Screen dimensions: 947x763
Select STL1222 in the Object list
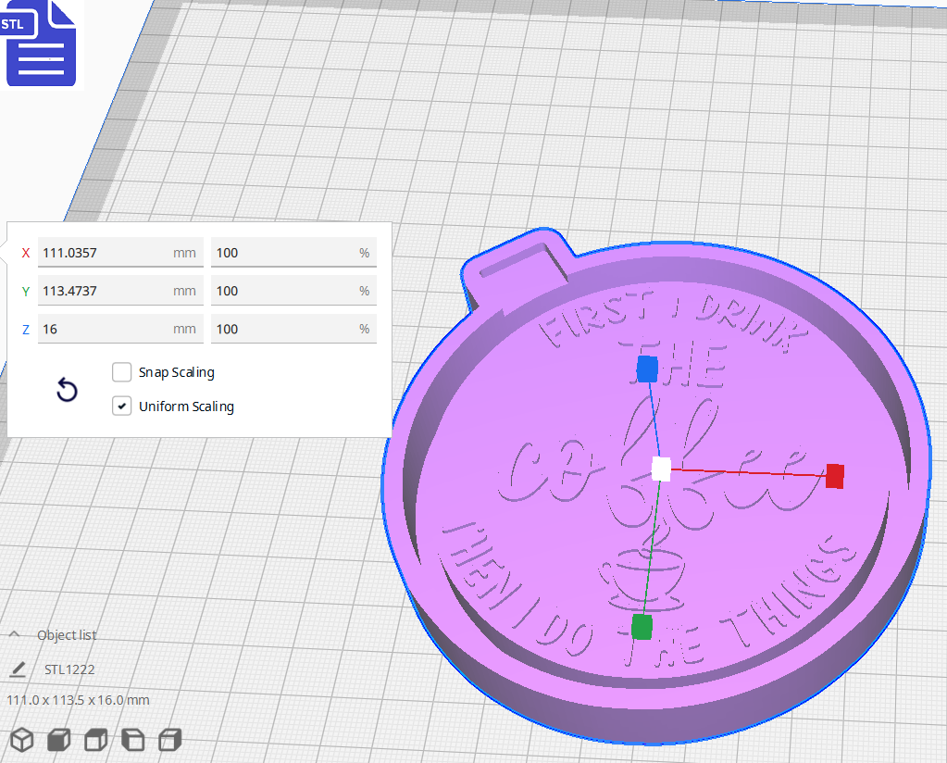tap(68, 669)
